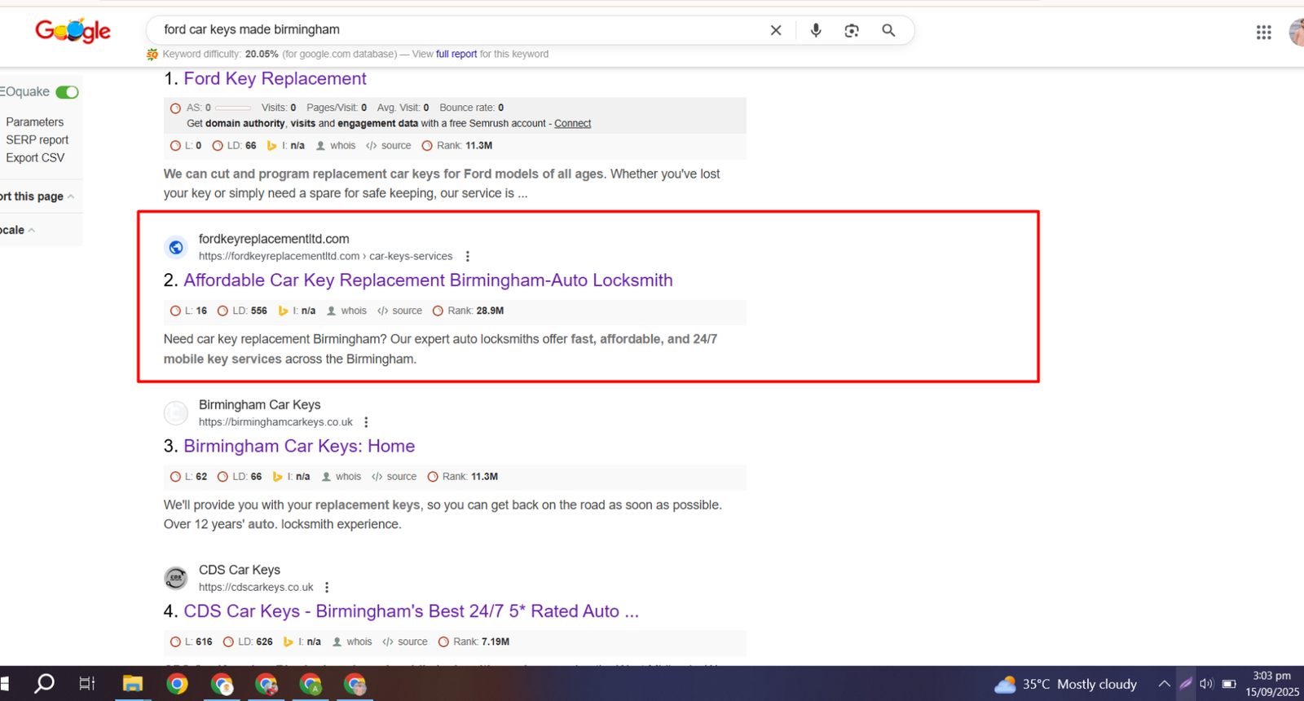Open more options for the fordkeyreplacementltd.com result
This screenshot has width=1304, height=701.
point(468,256)
